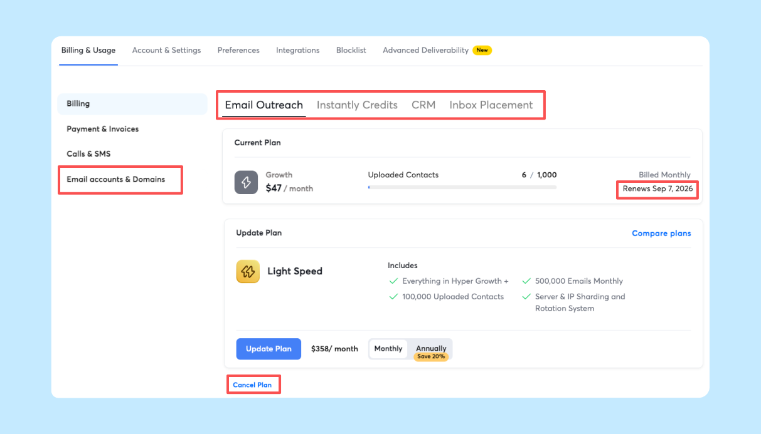Switch to Account & Settings tab
The image size is (761, 434).
(x=166, y=50)
